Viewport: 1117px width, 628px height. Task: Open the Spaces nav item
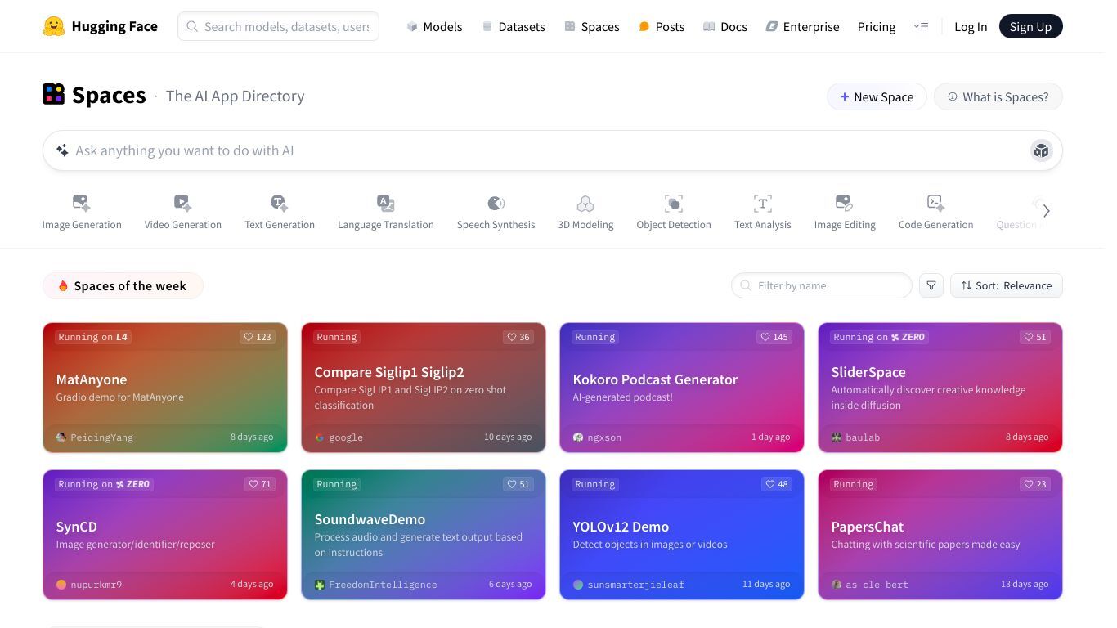pyautogui.click(x=591, y=26)
